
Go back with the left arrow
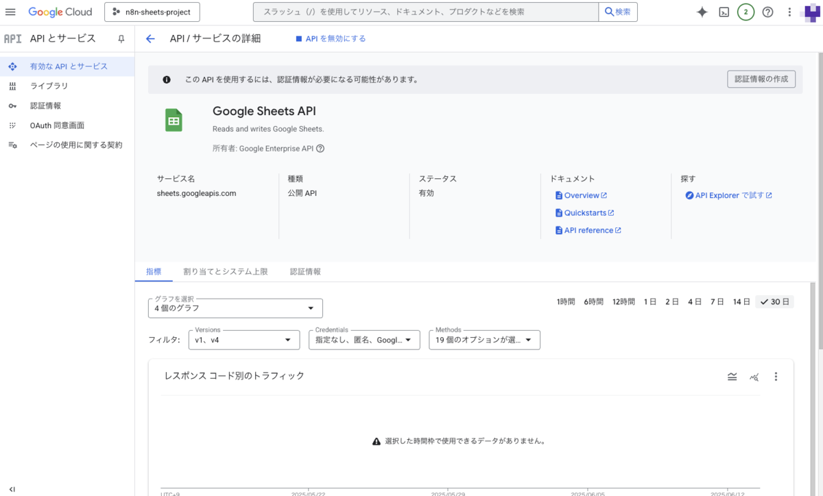click(x=150, y=39)
